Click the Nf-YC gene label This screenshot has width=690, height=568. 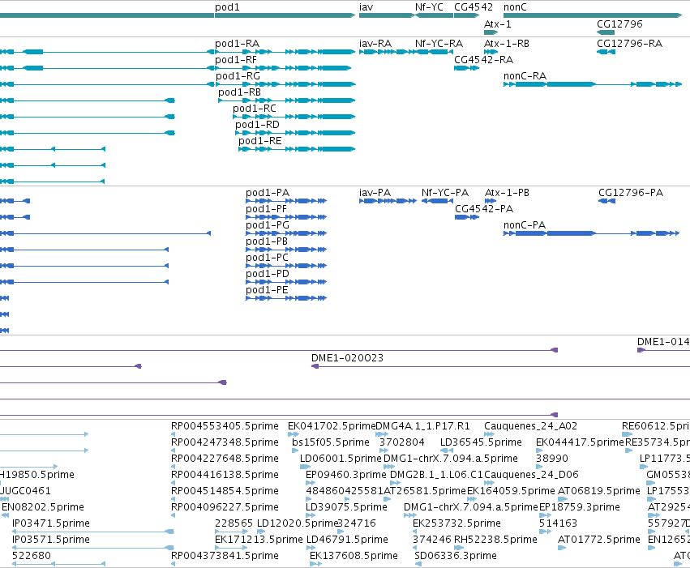coord(429,7)
